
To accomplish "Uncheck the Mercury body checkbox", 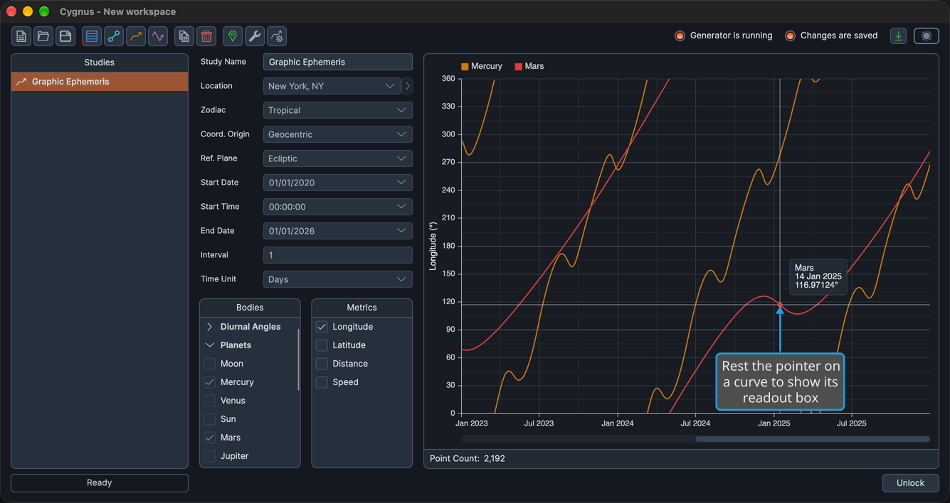I will (x=210, y=382).
